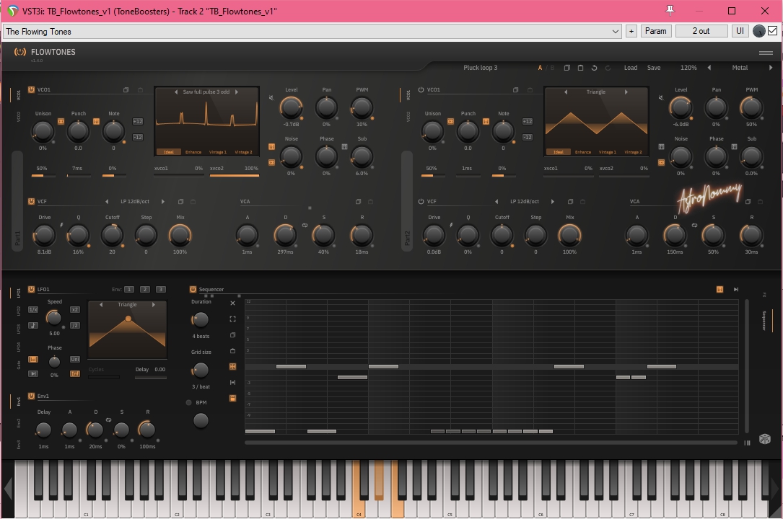783x519 pixels.
Task: Select next waveform after Saw full pulse
Action: (237, 92)
